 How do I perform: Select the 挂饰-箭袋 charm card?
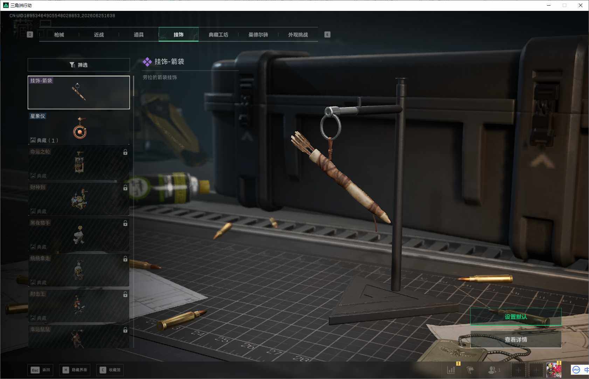[79, 92]
